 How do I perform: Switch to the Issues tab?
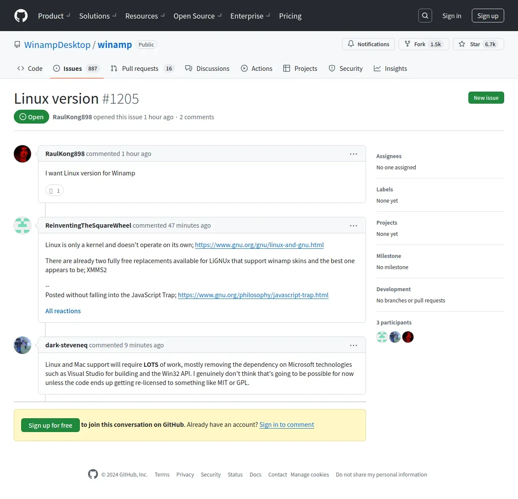pyautogui.click(x=76, y=68)
